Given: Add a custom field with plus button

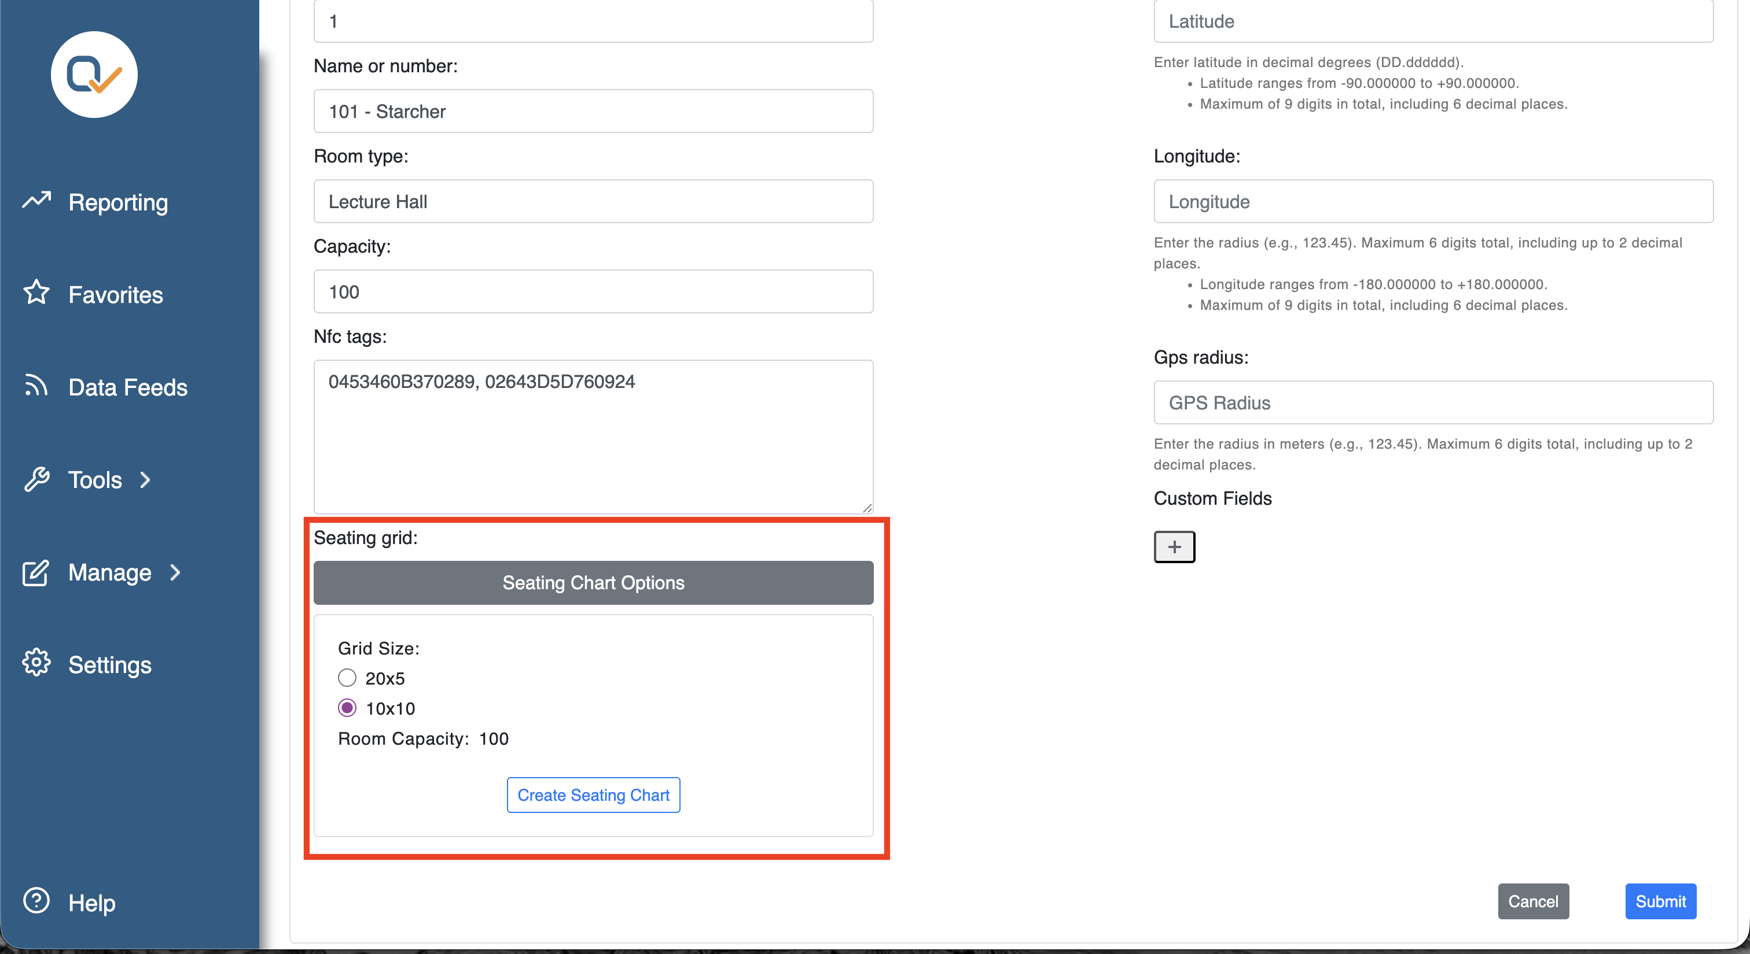Looking at the screenshot, I should click(1174, 547).
